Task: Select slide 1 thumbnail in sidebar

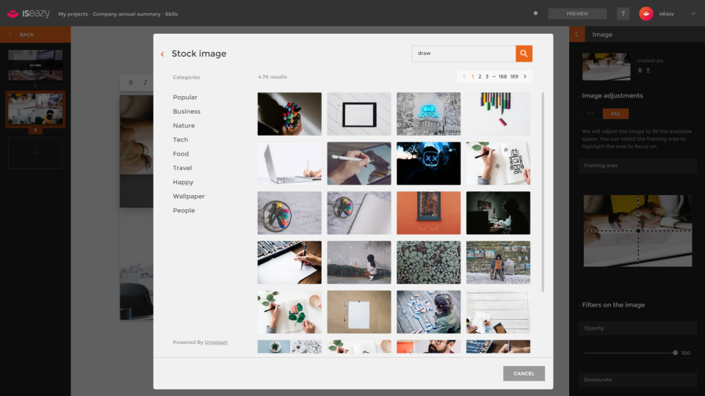Action: 35,65
